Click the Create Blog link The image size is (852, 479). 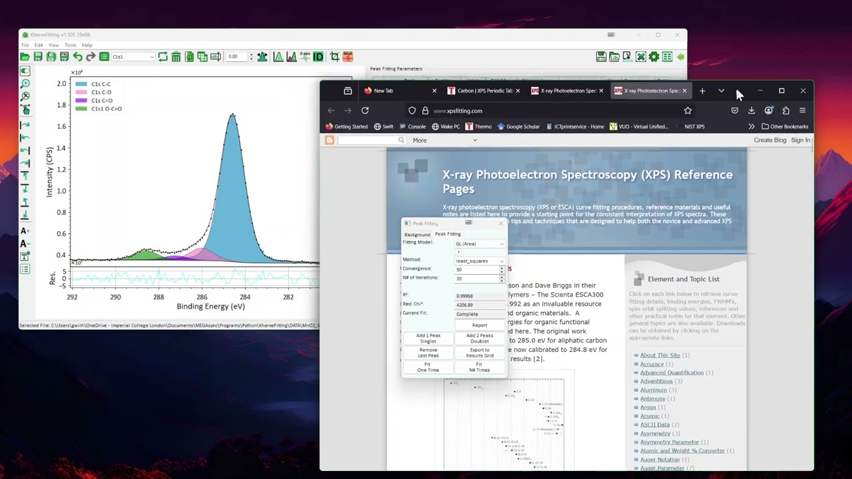[x=769, y=140]
